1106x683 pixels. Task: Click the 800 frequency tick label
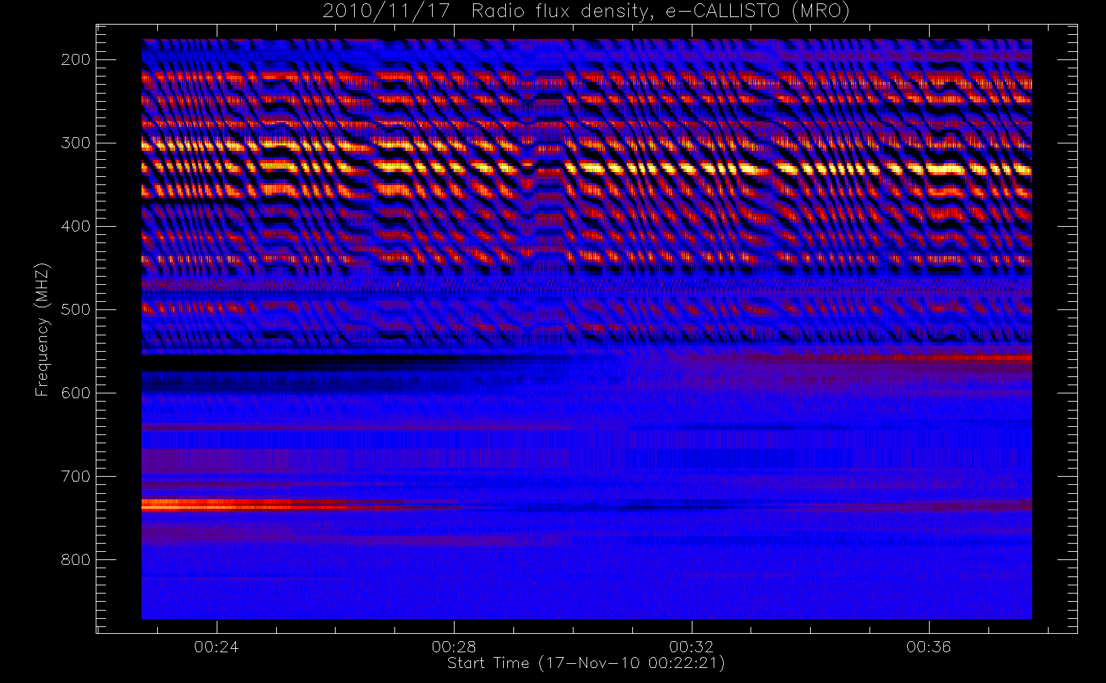pyautogui.click(x=76, y=559)
